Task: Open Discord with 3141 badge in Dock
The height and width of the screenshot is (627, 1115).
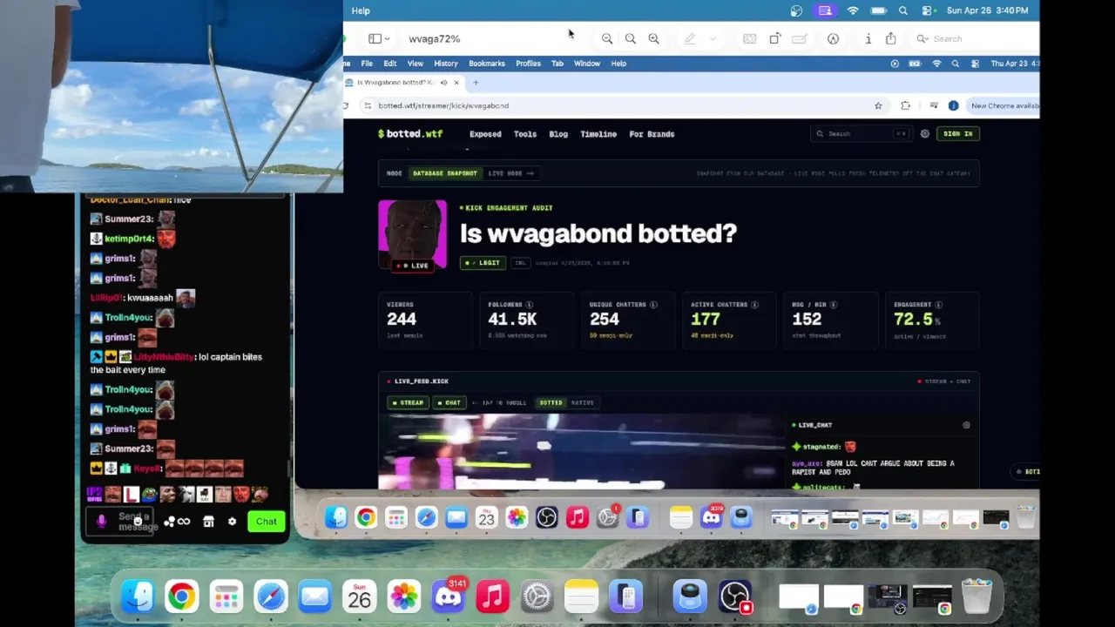Action: (449, 597)
